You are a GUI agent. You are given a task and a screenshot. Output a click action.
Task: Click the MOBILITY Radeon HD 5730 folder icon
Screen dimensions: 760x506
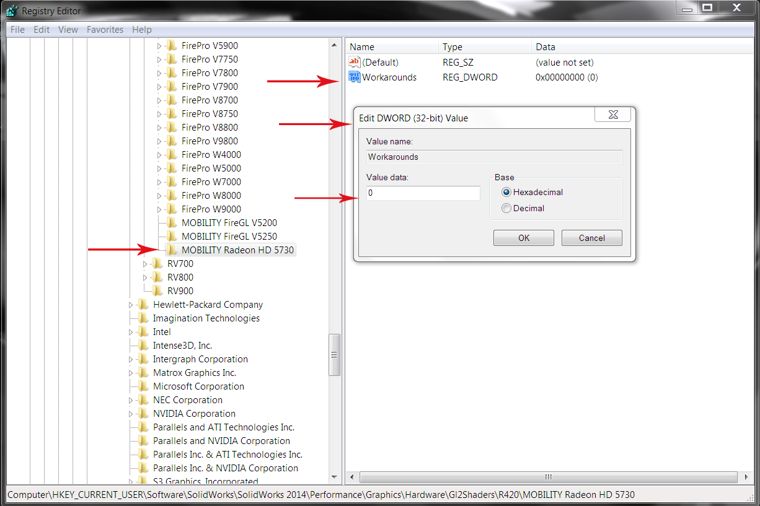click(x=172, y=250)
